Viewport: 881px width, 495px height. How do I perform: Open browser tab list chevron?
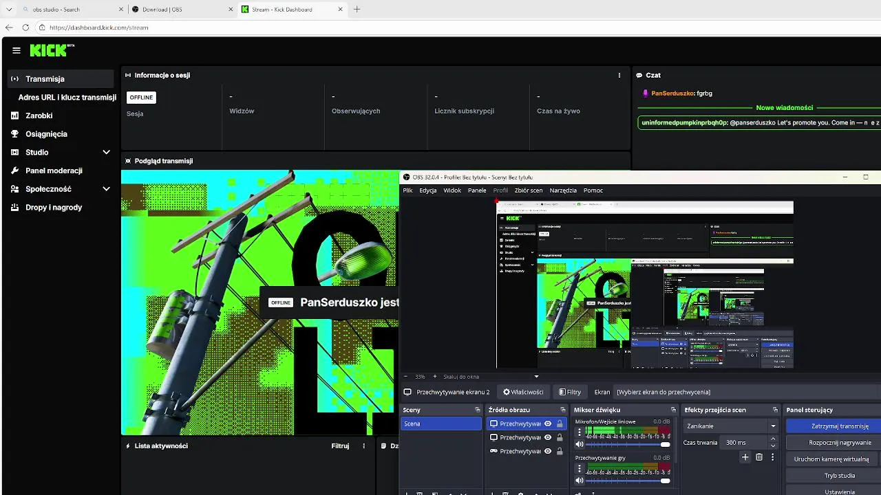pos(9,10)
